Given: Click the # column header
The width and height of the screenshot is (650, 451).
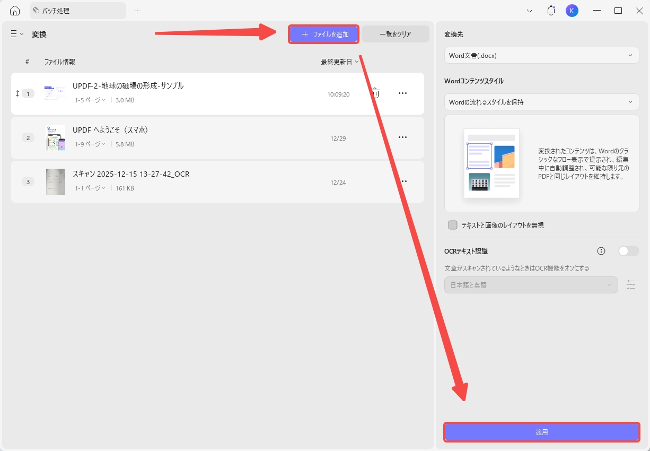Looking at the screenshot, I should pyautogui.click(x=27, y=62).
